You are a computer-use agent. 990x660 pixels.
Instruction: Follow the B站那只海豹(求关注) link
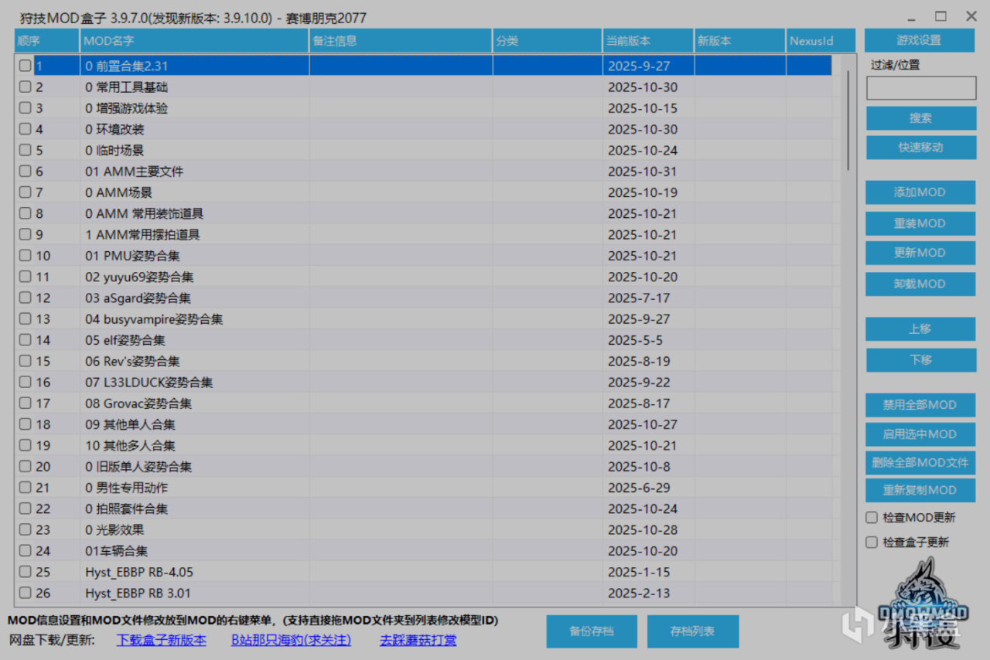[292, 640]
